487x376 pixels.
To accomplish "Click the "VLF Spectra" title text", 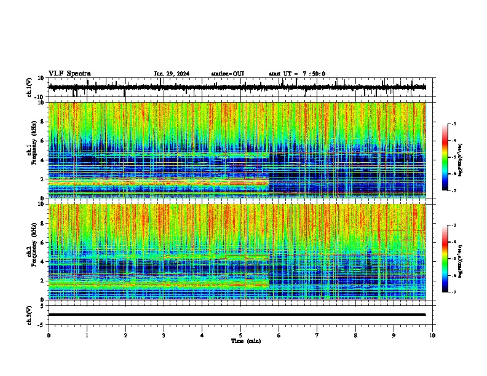I will [69, 74].
